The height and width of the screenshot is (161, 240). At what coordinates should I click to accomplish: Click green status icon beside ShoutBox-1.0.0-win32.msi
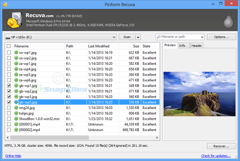click(16, 119)
